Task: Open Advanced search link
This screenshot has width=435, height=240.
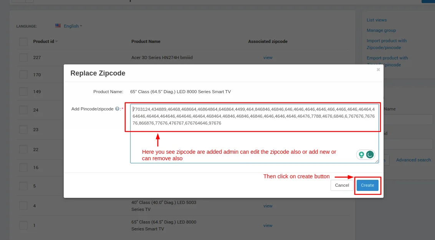Action: [413, 160]
